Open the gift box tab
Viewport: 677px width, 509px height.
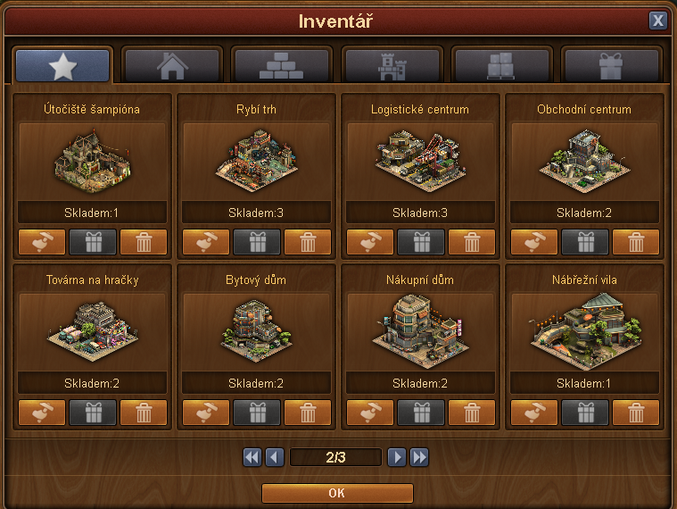[x=611, y=66]
